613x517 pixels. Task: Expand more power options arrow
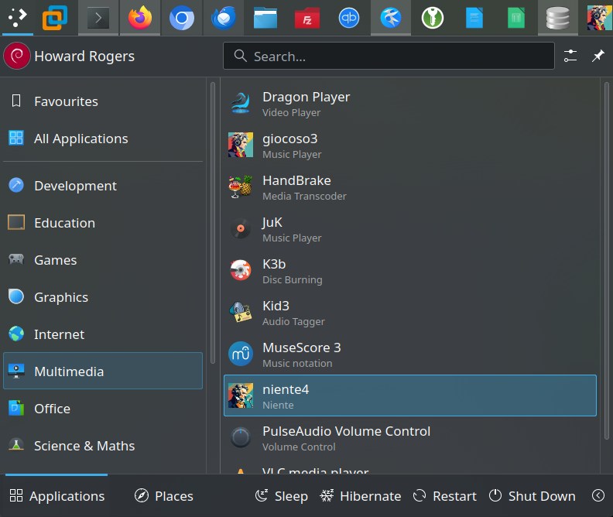598,496
